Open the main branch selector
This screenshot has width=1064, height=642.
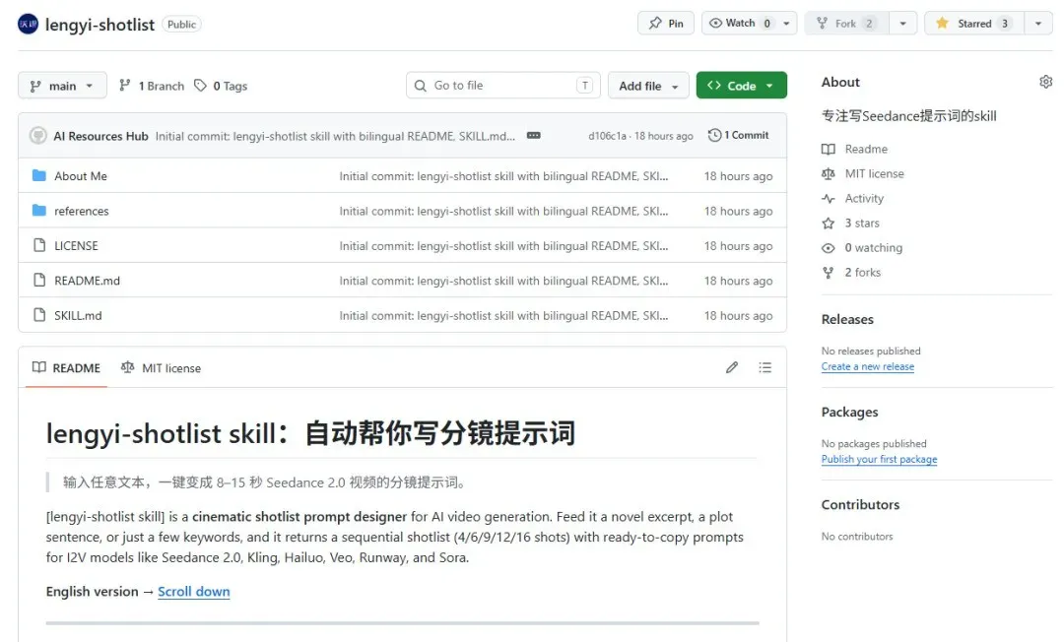click(62, 86)
